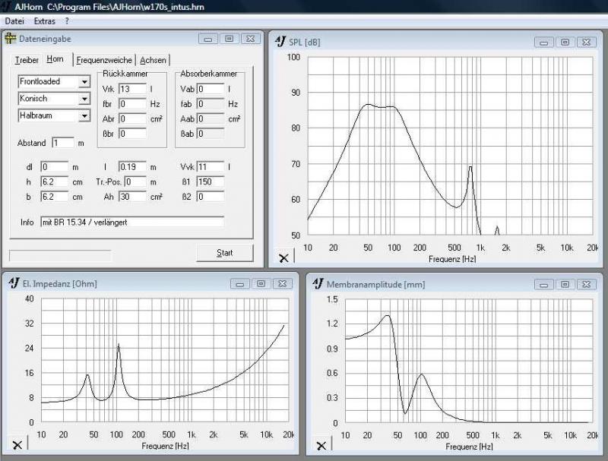Image resolution: width=608 pixels, height=461 pixels.
Task: Click the progress bar beside Start
Action: (x=60, y=255)
